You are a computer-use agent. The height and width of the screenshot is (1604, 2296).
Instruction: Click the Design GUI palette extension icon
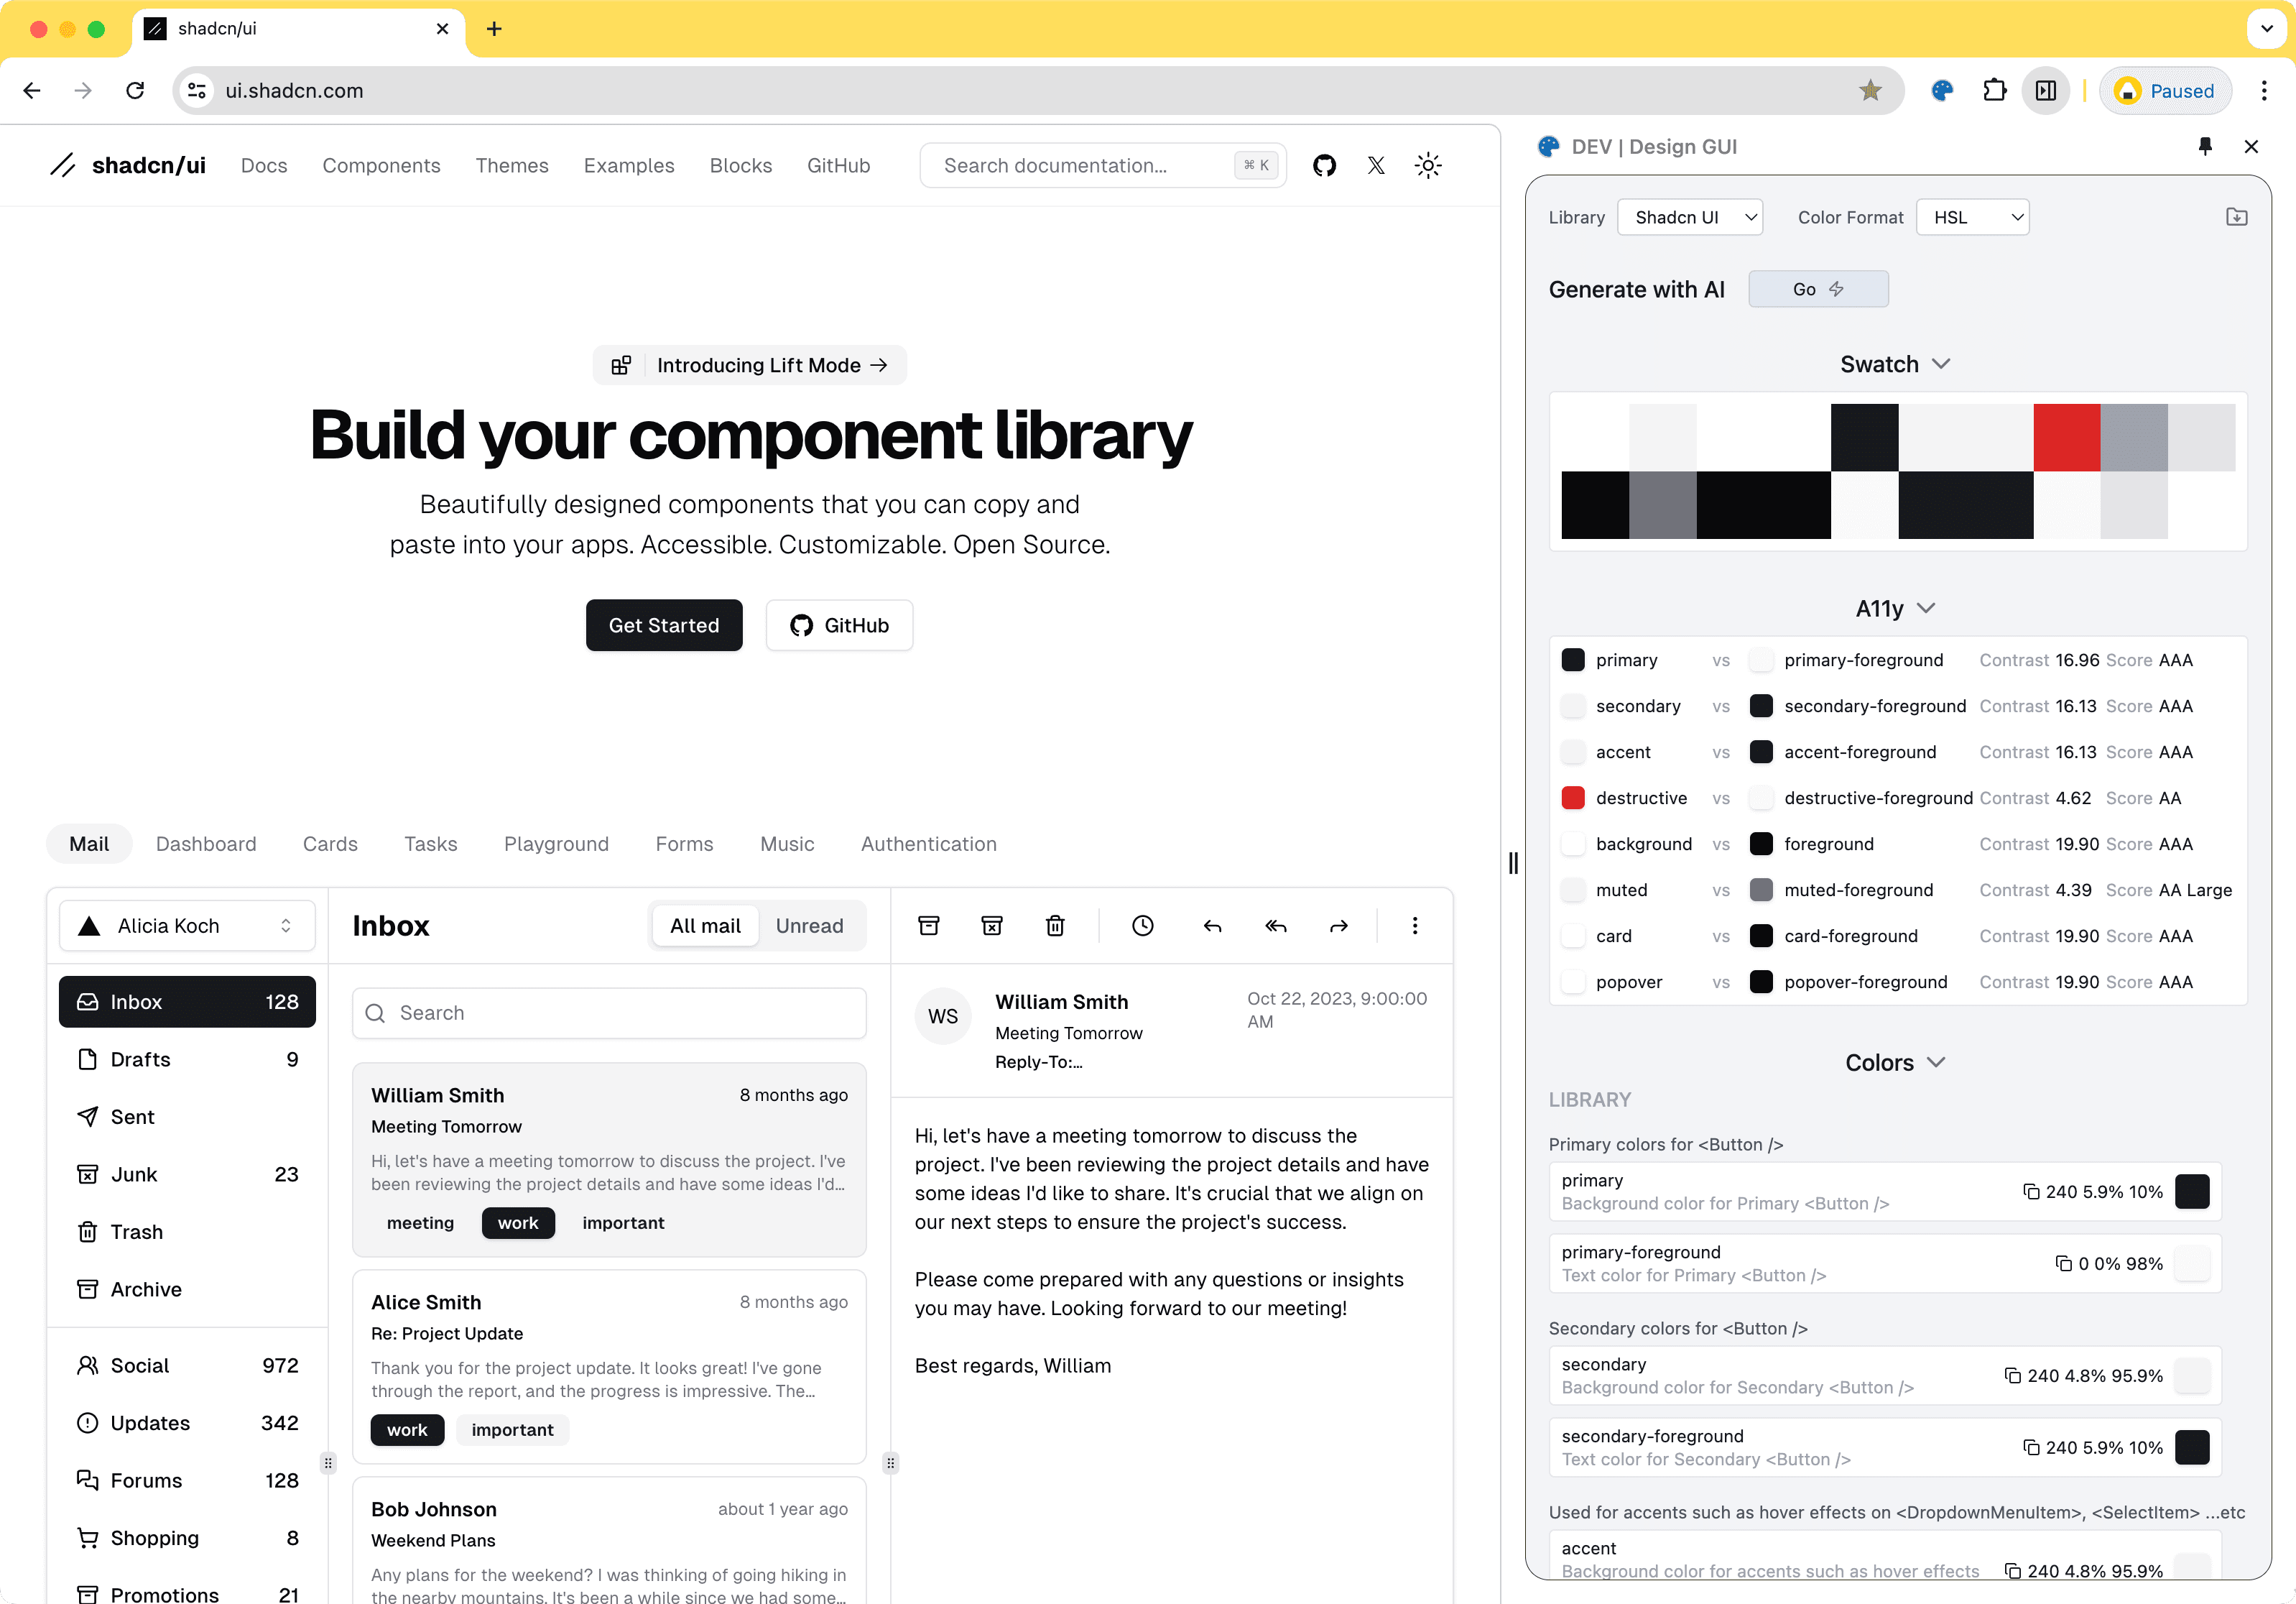(1942, 91)
